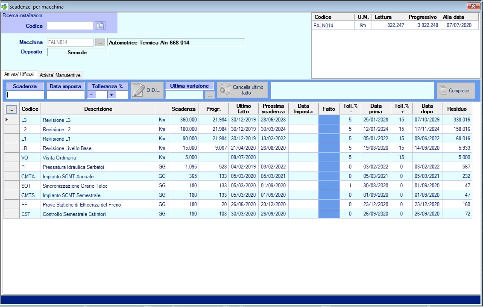Click the grid options button left of Codice header
This screenshot has width=483, height=307.
[x=11, y=109]
